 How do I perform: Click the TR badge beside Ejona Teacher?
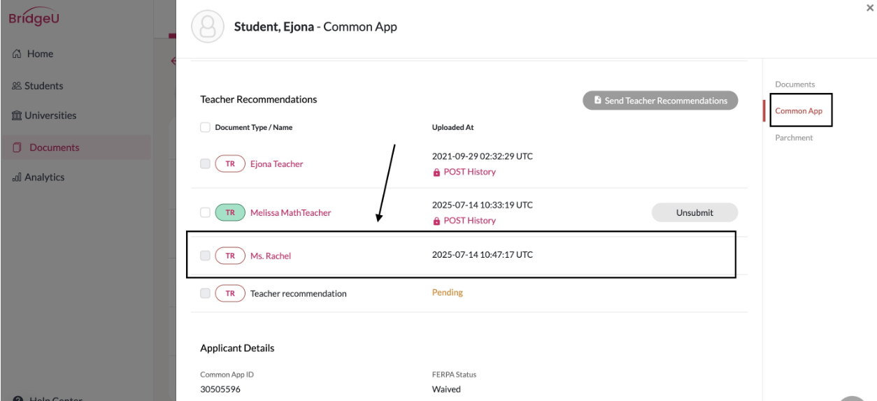tap(230, 164)
